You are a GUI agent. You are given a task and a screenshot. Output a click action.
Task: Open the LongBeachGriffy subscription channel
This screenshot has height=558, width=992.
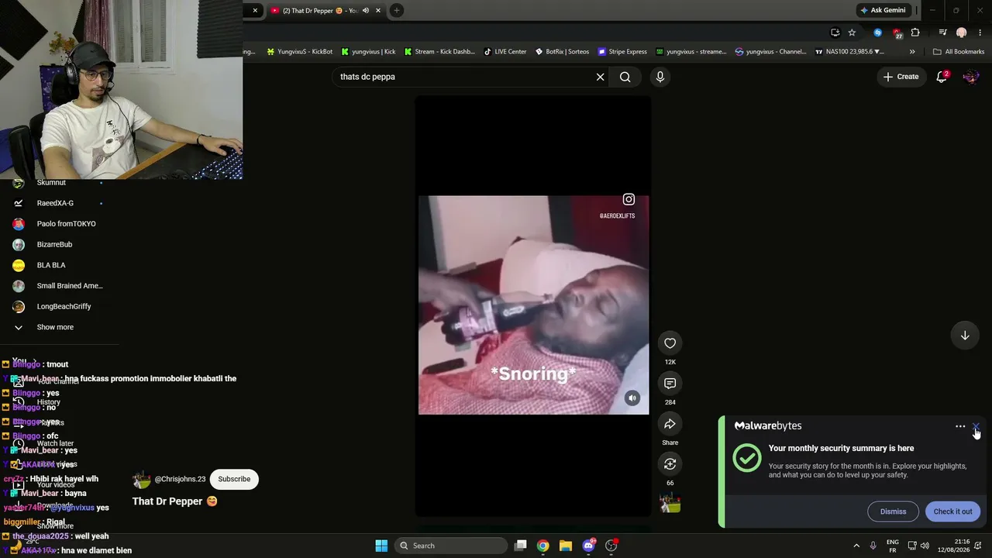coord(64,307)
